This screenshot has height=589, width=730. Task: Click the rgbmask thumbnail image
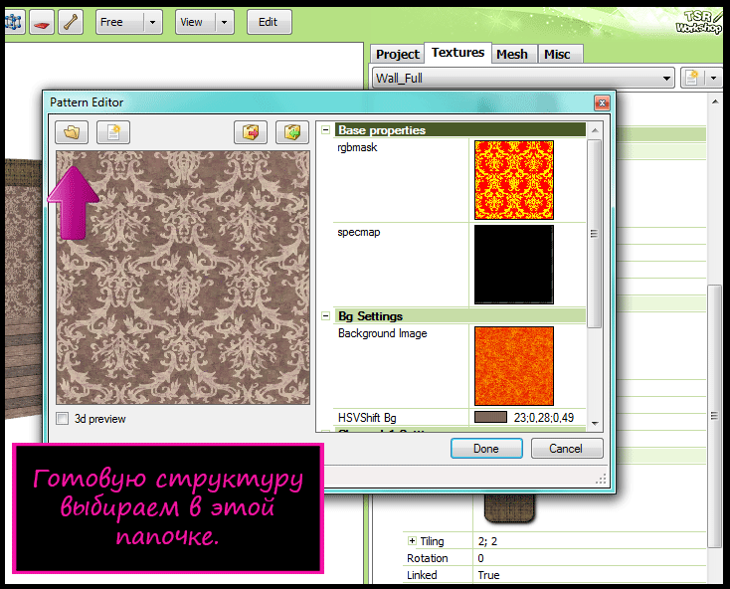point(514,180)
